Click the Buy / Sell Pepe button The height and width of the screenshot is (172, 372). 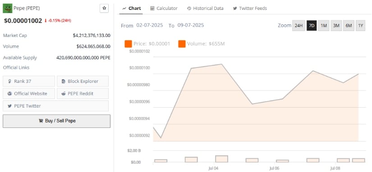tap(56, 121)
